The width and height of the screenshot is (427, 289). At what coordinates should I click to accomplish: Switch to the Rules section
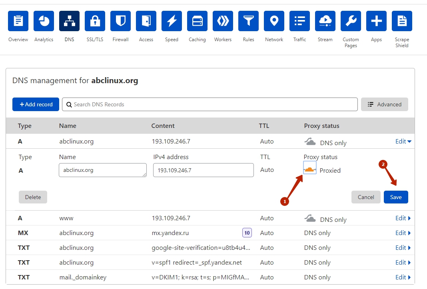coord(249,21)
